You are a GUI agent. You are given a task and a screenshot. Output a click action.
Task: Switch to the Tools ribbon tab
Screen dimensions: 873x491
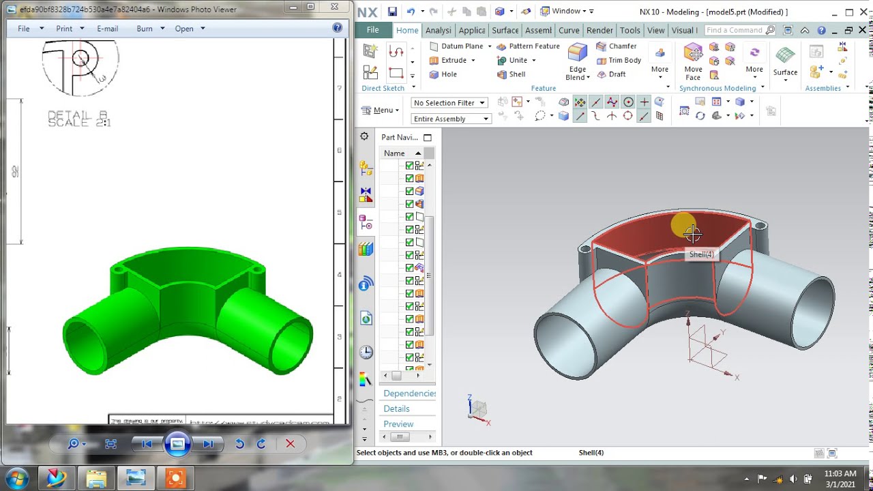point(630,30)
